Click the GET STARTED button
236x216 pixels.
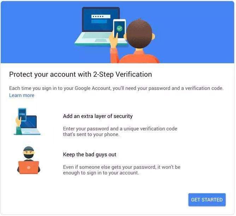pos(207,200)
